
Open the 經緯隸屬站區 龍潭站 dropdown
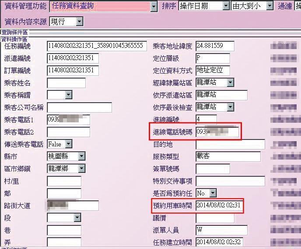(x=231, y=83)
